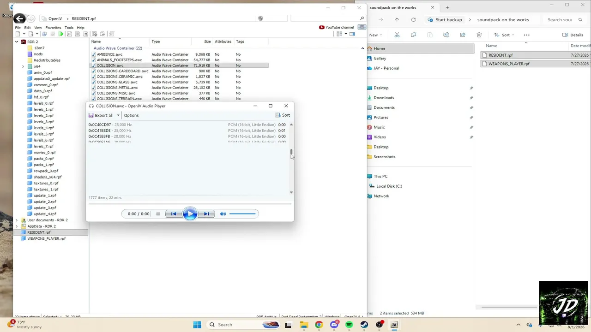This screenshot has height=332, width=591.
Task: Stop audio playback
Action: coord(158,214)
